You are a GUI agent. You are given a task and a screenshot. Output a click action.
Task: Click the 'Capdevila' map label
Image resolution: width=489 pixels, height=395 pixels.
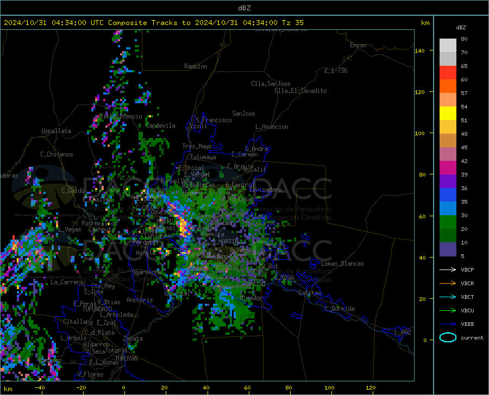[160, 126]
